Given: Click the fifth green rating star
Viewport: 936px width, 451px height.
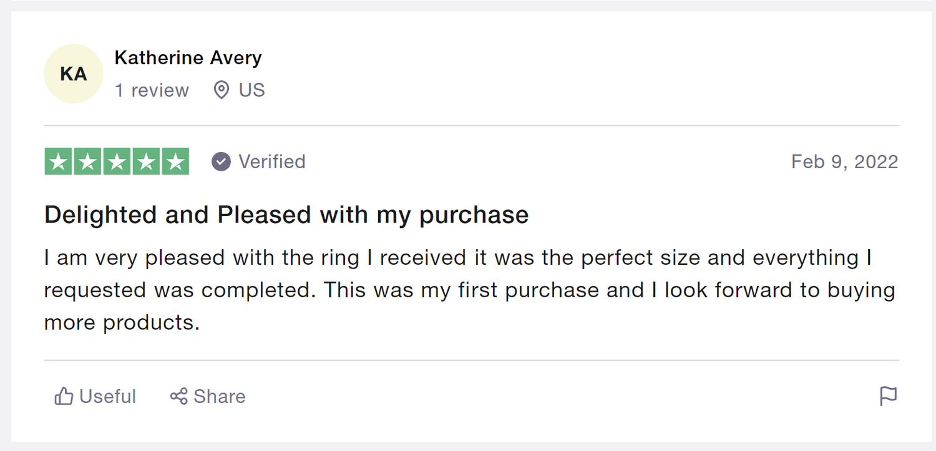Looking at the screenshot, I should 175,162.
